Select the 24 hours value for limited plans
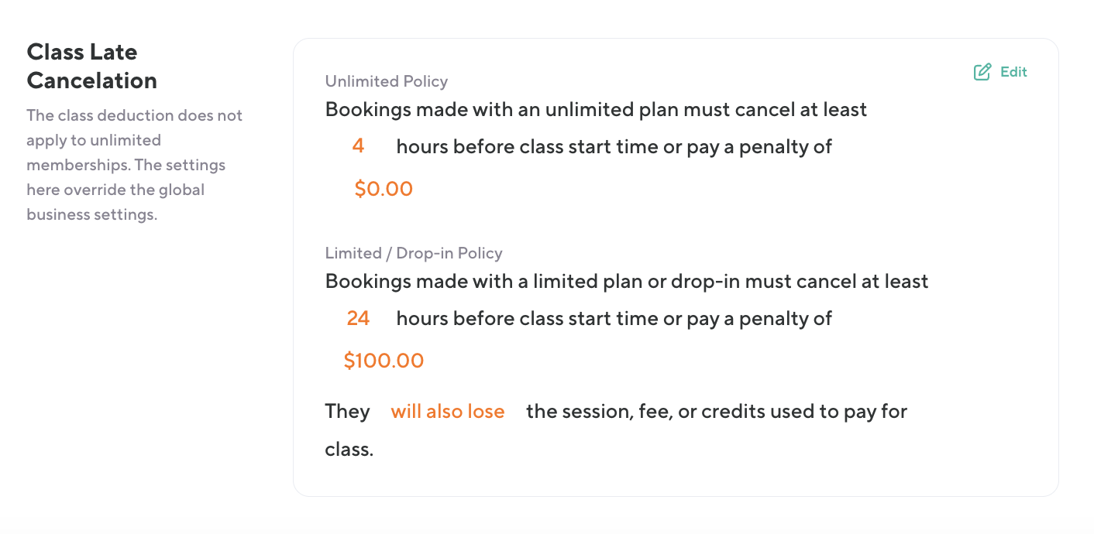This screenshot has height=534, width=1094. pos(358,317)
